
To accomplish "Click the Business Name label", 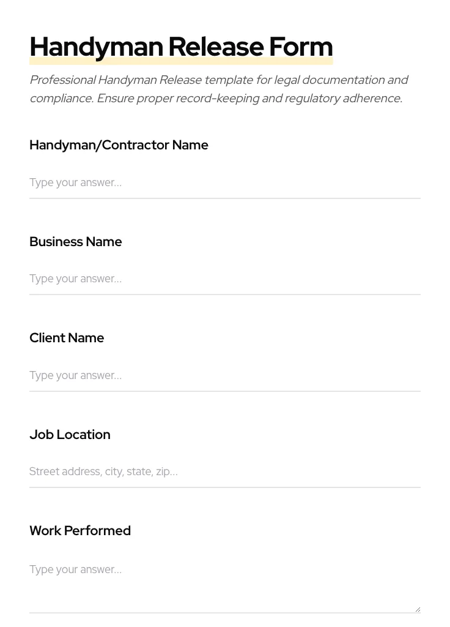I will (x=75, y=242).
